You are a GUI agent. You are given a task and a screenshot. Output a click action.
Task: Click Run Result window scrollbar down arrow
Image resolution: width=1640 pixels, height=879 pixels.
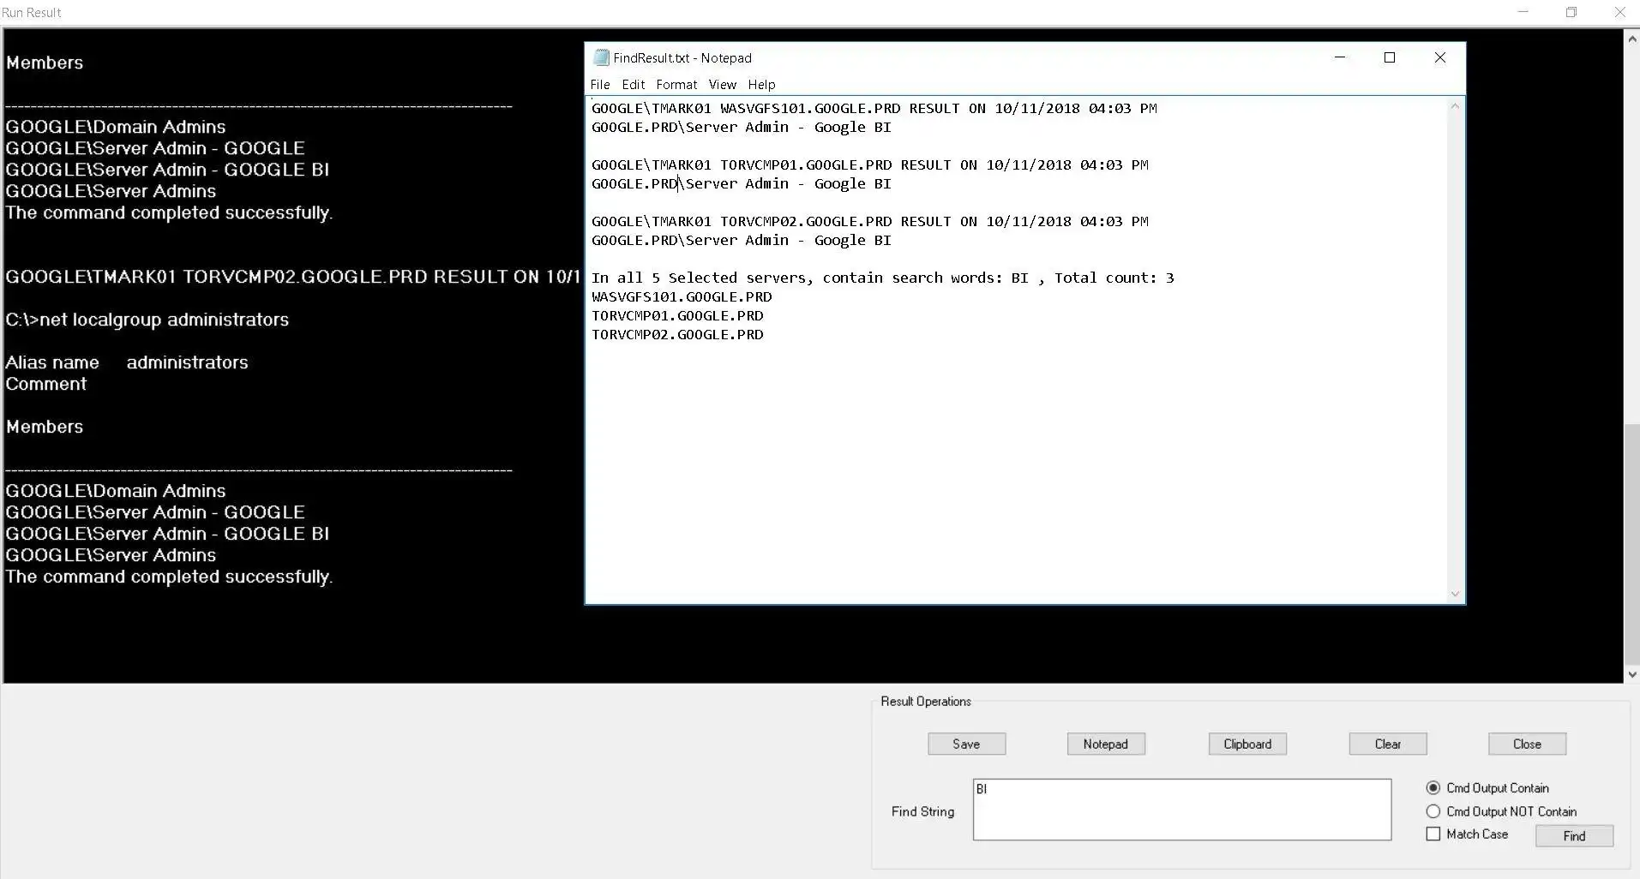click(1632, 674)
